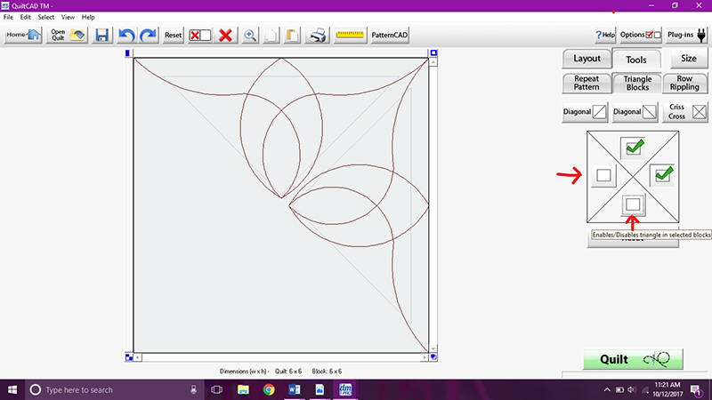Screen dimensions: 712x400
Task: Open the File menu
Action: (9, 17)
